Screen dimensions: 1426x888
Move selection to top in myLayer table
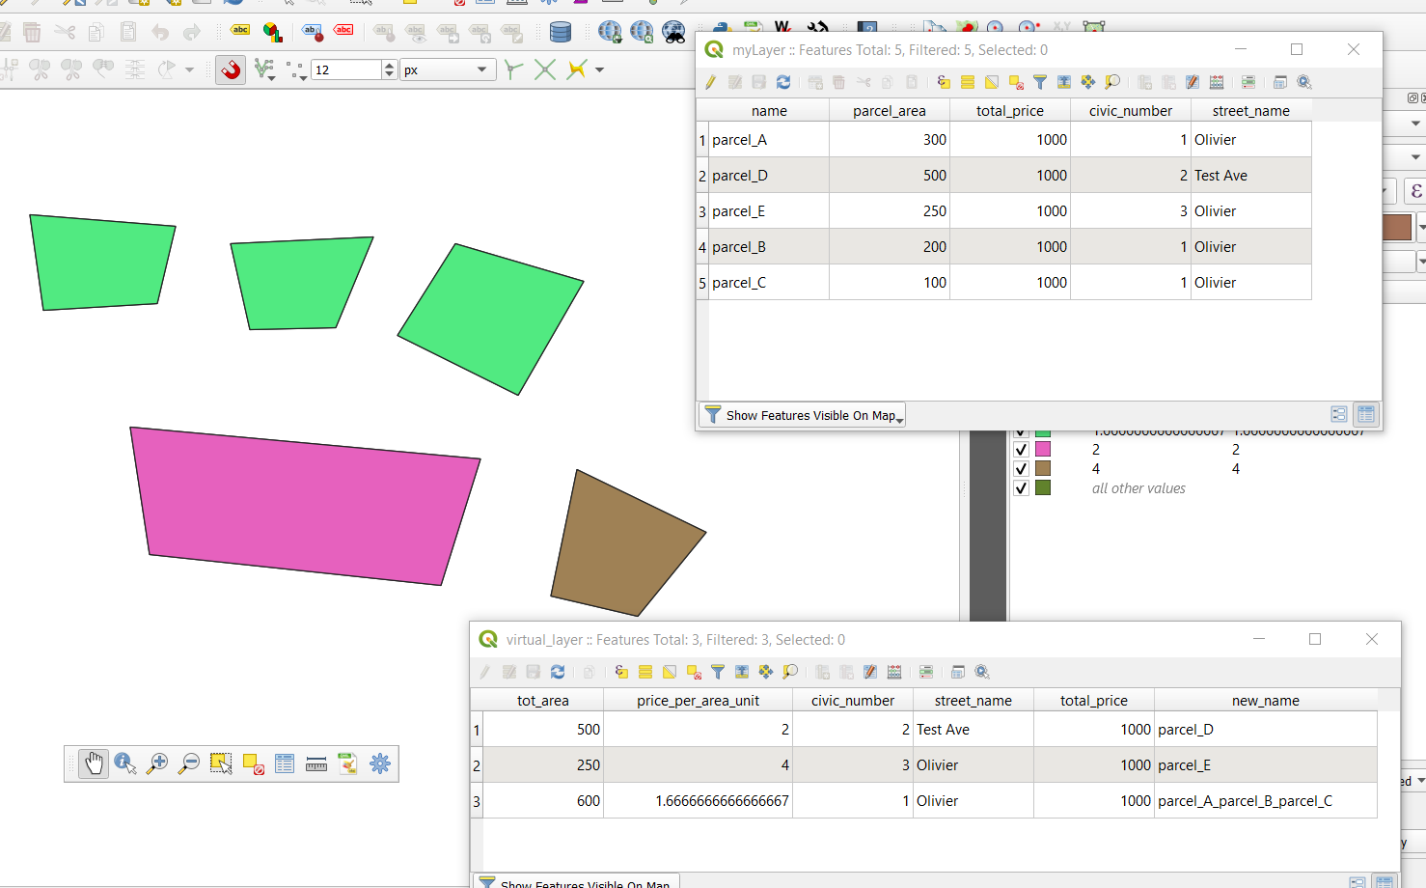(x=1064, y=82)
